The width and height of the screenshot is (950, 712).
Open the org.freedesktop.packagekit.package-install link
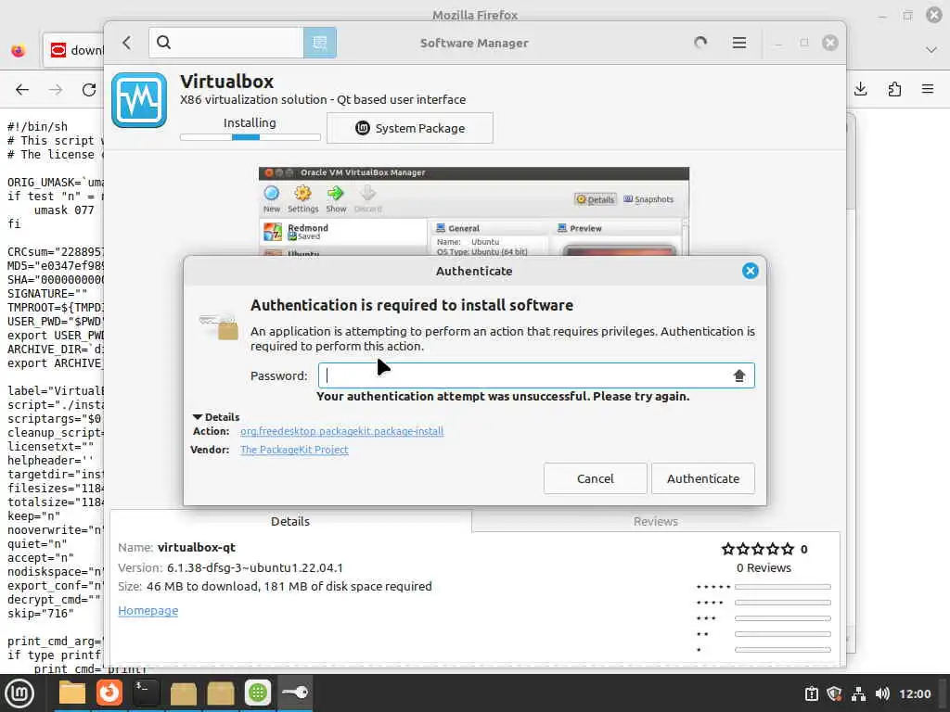pyautogui.click(x=341, y=431)
